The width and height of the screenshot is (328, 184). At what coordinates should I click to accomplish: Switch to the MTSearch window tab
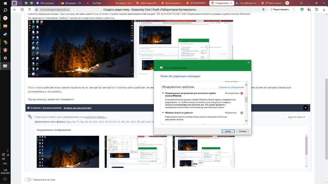(x=271, y=3)
